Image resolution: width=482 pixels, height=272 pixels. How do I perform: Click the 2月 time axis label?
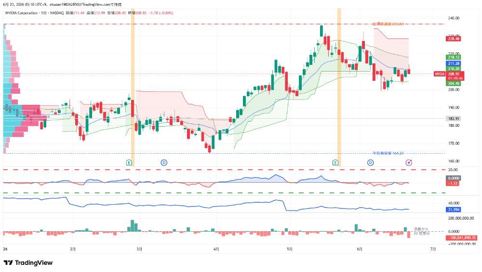click(x=73, y=249)
